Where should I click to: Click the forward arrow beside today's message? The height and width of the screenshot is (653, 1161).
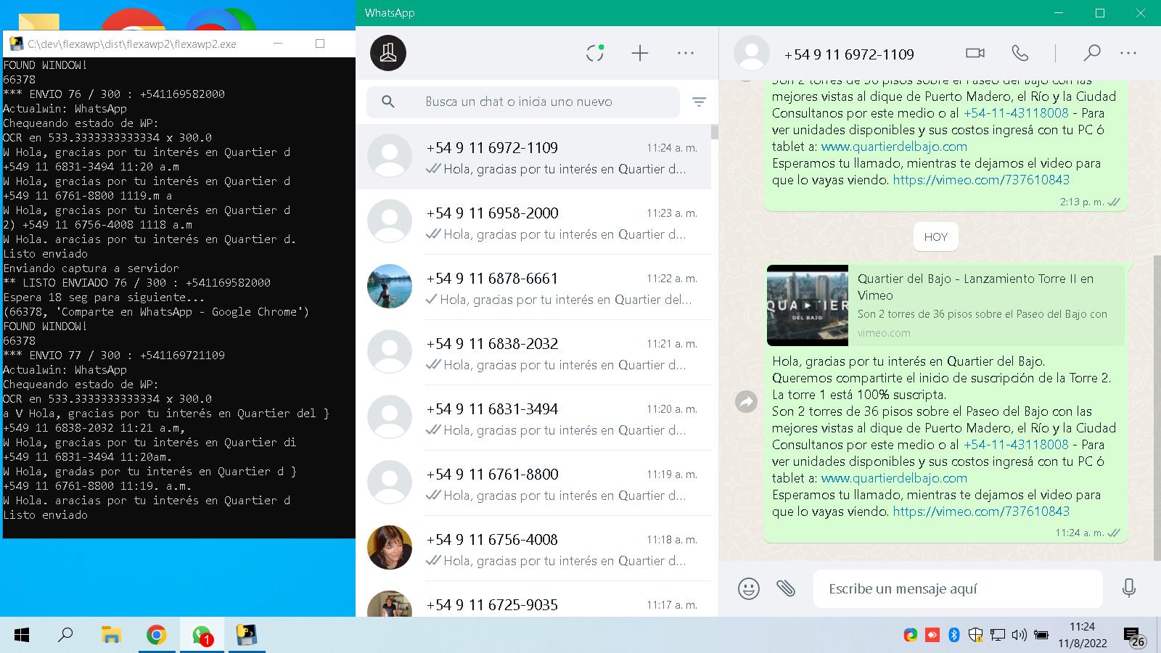pos(746,401)
